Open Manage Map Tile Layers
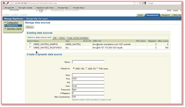Screen dimensions: 185x107 click(37, 19)
